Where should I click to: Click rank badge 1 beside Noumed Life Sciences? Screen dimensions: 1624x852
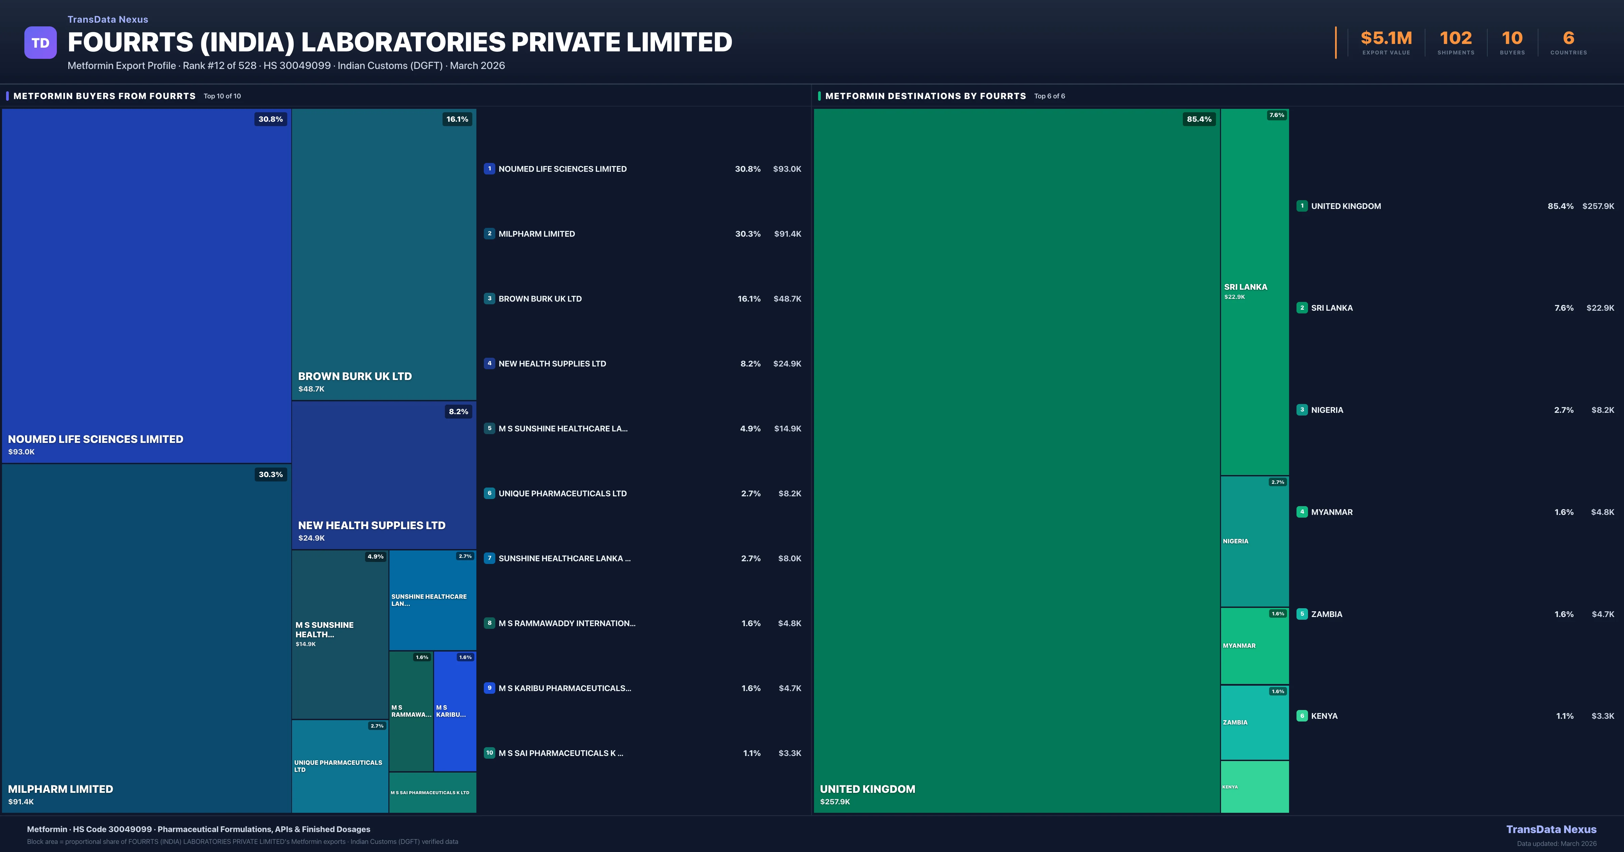489,169
